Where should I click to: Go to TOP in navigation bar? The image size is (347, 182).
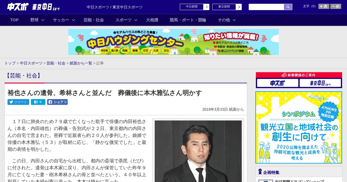(x=14, y=20)
